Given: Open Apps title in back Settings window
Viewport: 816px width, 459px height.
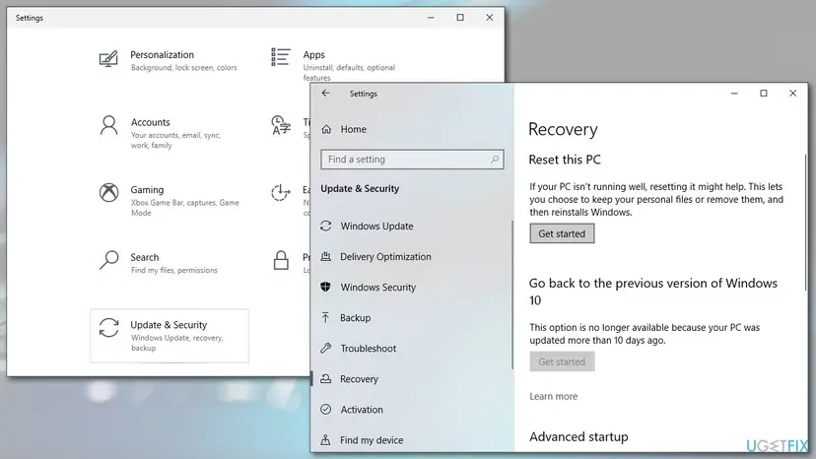Looking at the screenshot, I should point(313,54).
